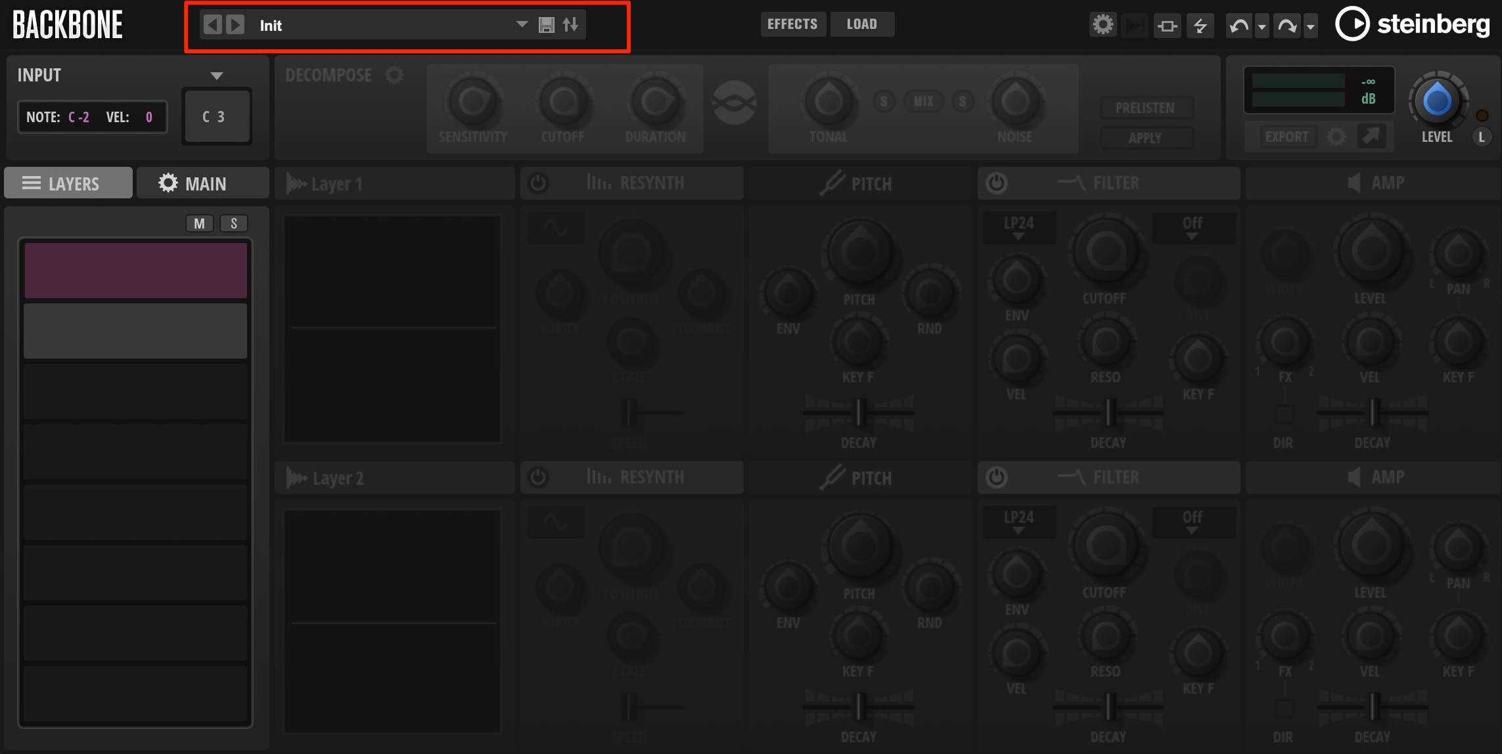Toggle Layer 2 FILTER power button

[x=997, y=477]
